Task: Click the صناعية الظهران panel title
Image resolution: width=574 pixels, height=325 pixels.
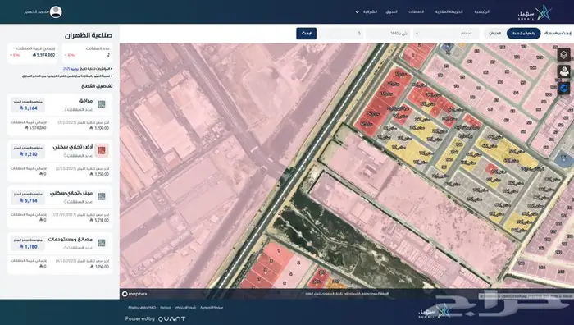Action: pyautogui.click(x=89, y=36)
